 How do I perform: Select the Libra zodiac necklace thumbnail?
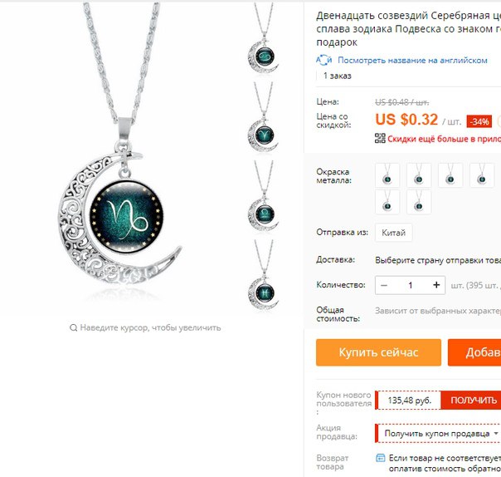264,197
